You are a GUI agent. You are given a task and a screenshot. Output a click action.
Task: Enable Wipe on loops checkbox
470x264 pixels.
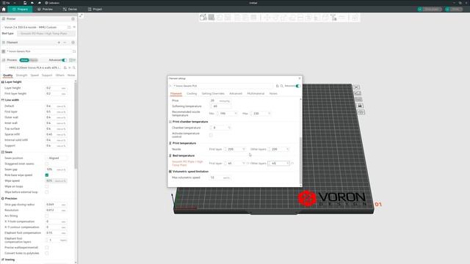click(47, 186)
